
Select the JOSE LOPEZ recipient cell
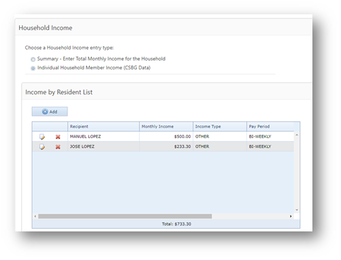coord(103,146)
